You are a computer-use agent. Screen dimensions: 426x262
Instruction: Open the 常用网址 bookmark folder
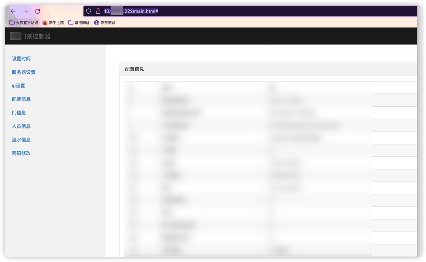click(x=79, y=22)
